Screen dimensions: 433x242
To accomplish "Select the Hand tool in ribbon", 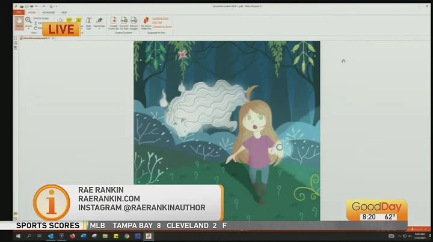I will (19, 23).
